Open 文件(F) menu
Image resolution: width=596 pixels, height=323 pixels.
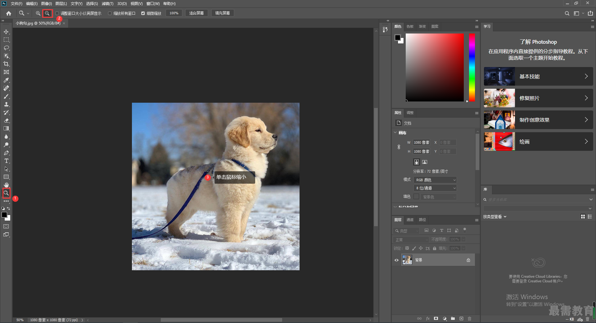[16, 4]
